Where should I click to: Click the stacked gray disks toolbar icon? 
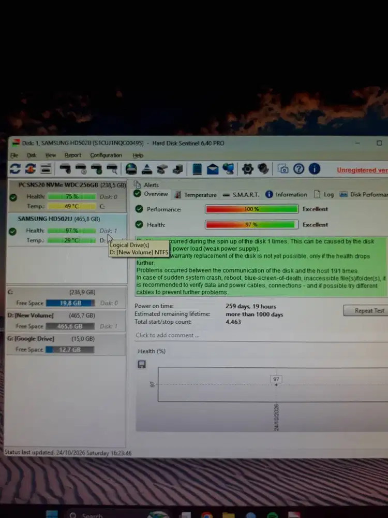coord(162,169)
